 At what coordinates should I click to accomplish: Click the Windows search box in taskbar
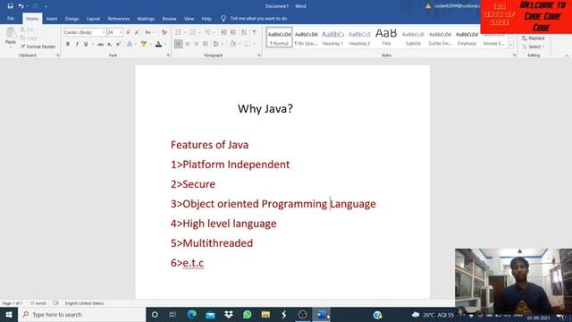[81, 314]
